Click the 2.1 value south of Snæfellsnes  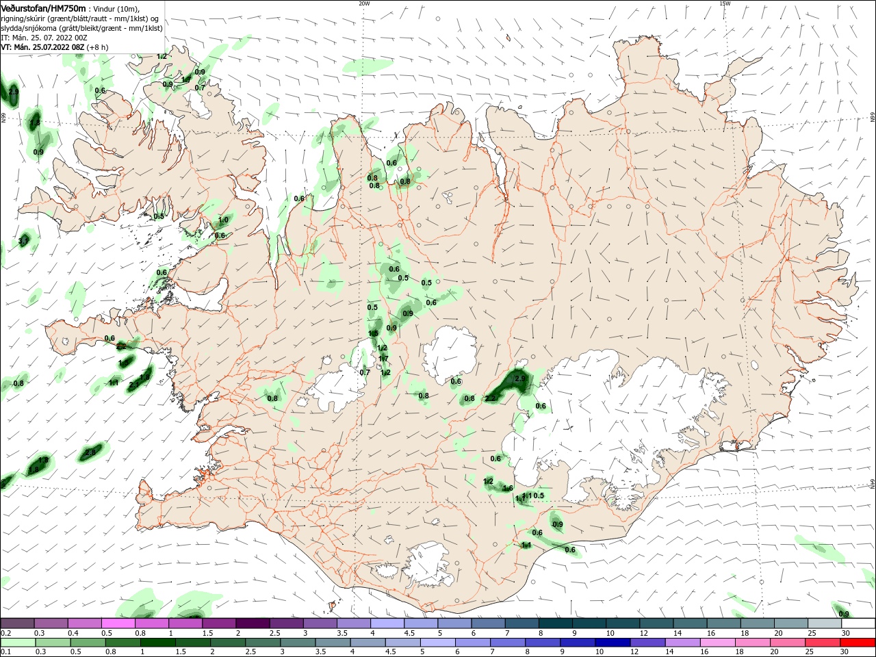(x=133, y=385)
